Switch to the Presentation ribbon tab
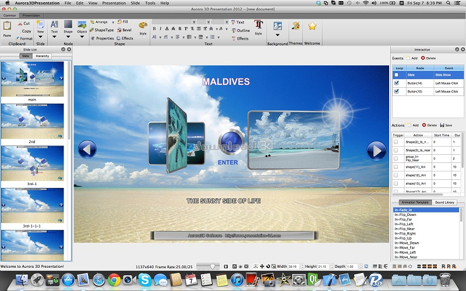The width and height of the screenshot is (466, 291). [x=31, y=16]
